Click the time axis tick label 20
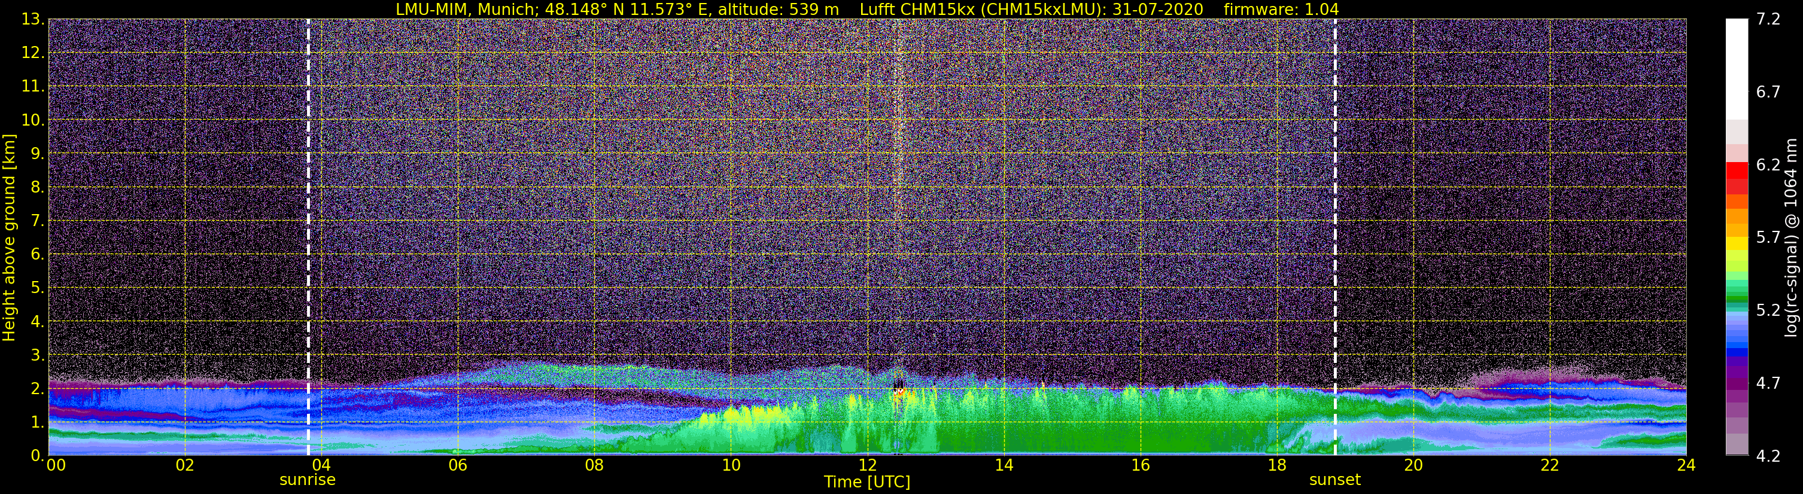 [x=1413, y=465]
